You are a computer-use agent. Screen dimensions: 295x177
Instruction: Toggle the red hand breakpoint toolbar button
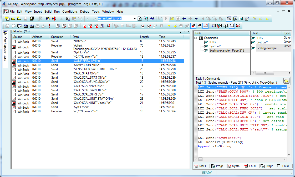coord(193,26)
